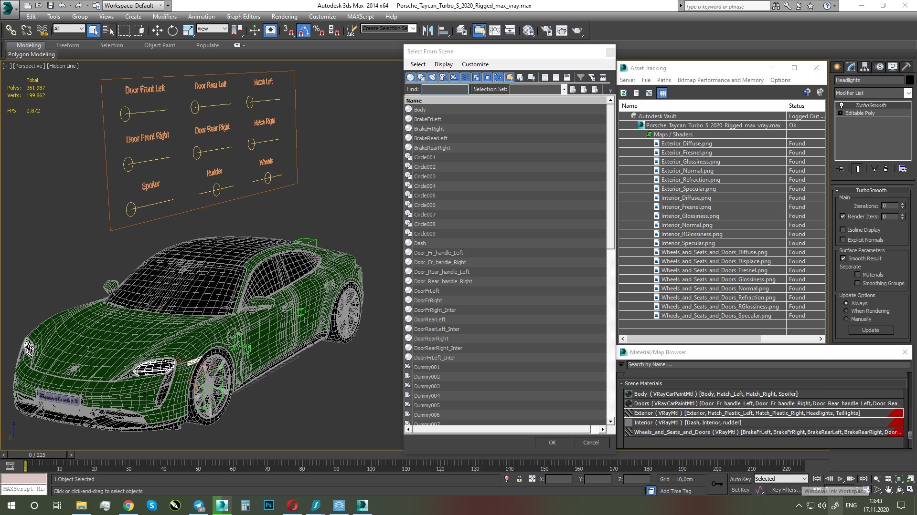Switch Asset Tracking to table view icon
Viewport: 917px width, 515px height.
pyautogui.click(x=662, y=93)
